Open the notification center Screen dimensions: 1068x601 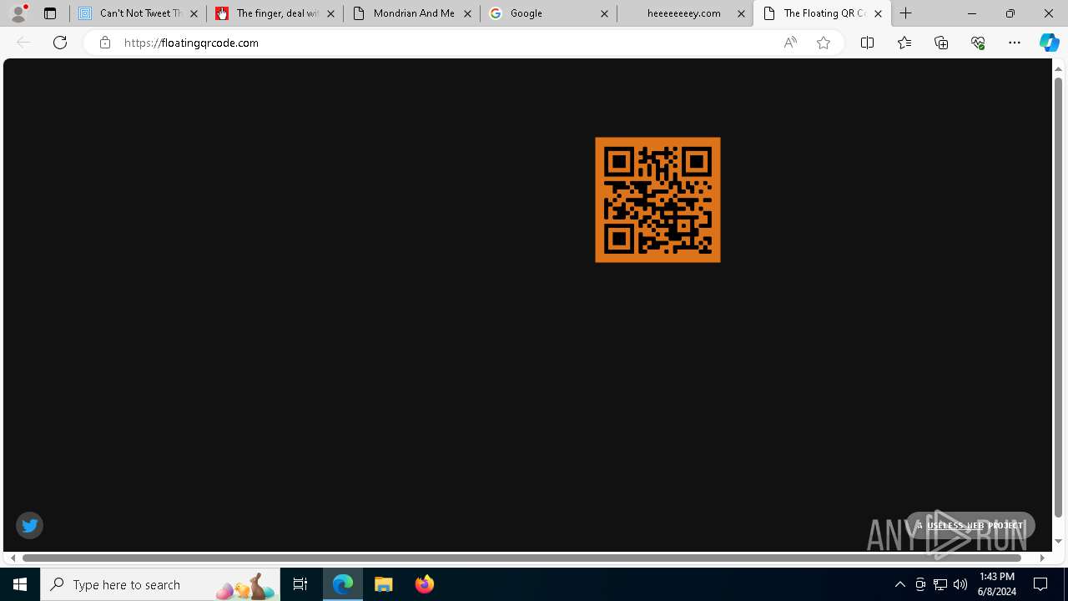click(1041, 584)
